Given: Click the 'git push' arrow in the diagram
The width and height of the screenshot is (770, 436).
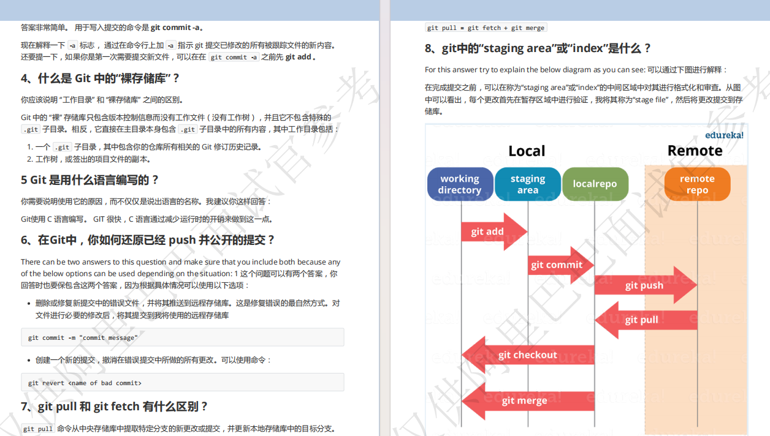Looking at the screenshot, I should click(646, 285).
